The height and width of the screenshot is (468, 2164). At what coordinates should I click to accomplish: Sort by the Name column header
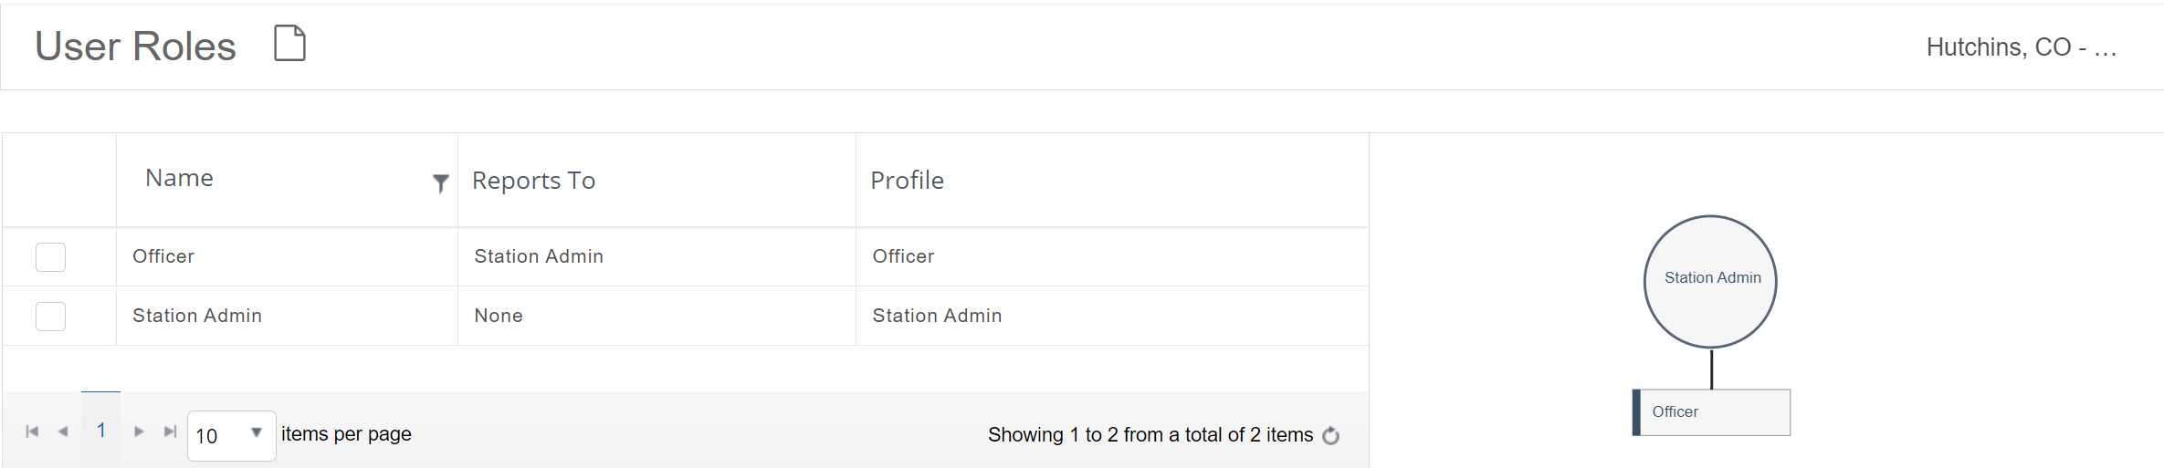[179, 178]
